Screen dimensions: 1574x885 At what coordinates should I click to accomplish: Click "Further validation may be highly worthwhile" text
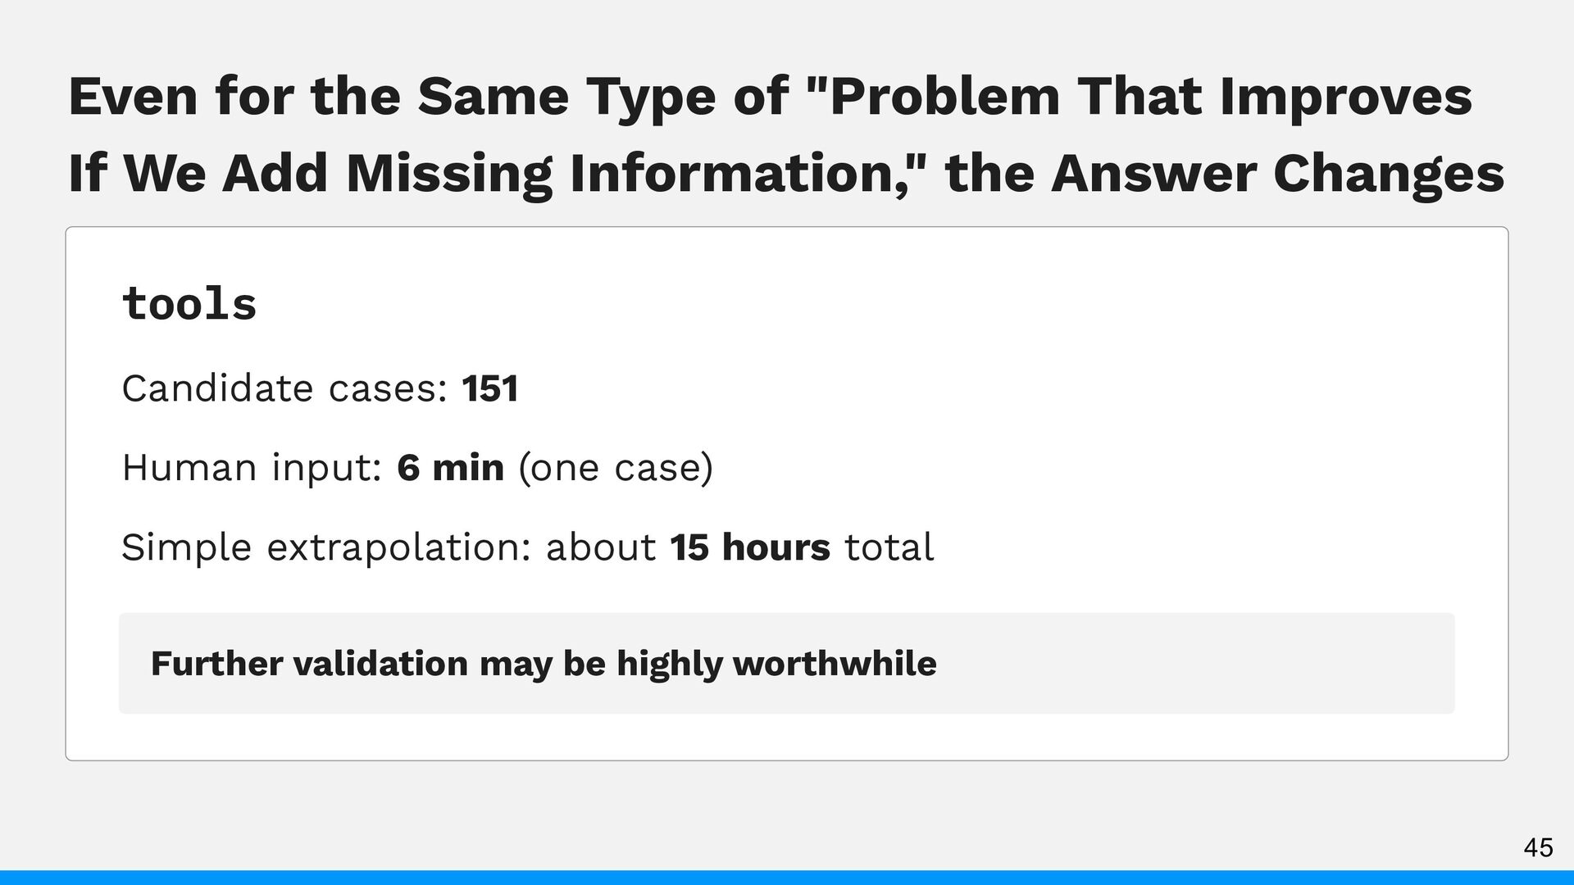pos(544,664)
